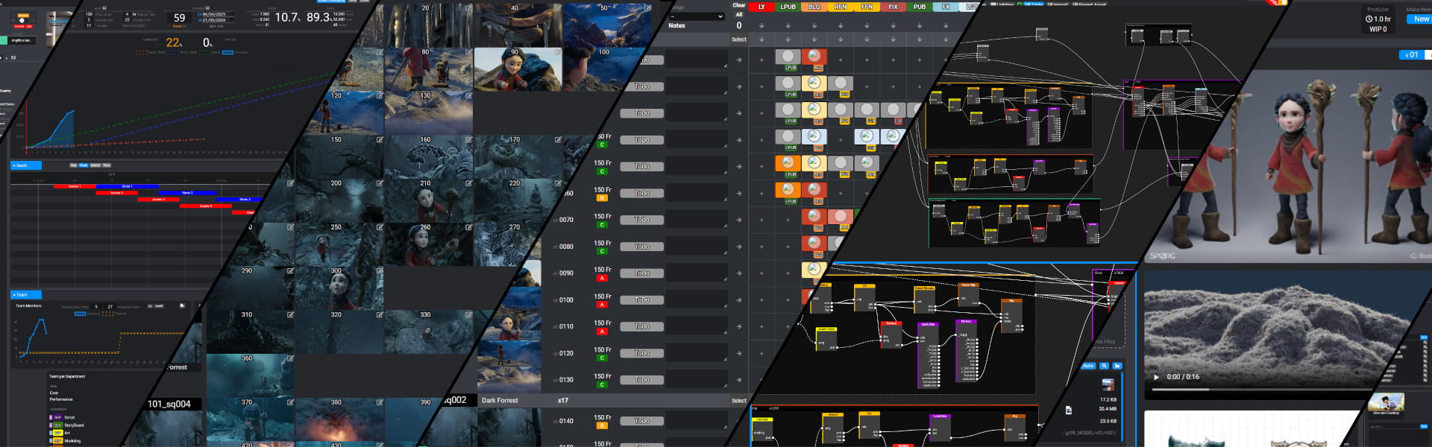
Task: Select the RFN status column tab
Action: (841, 7)
